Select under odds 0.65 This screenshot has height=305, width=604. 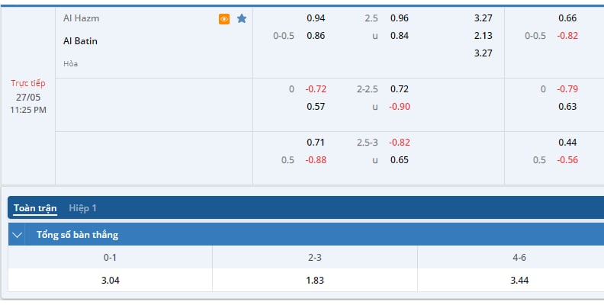coord(400,160)
